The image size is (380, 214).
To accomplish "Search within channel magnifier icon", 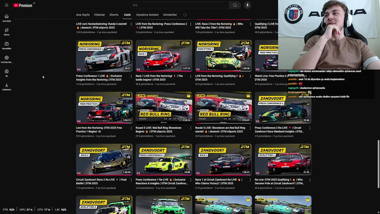I will click(x=185, y=15).
